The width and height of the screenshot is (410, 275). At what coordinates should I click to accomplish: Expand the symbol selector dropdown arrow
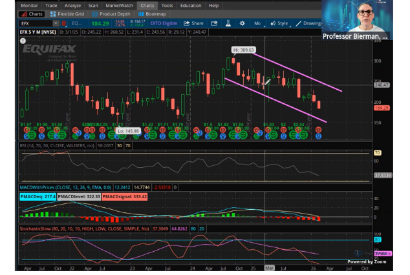[56, 23]
